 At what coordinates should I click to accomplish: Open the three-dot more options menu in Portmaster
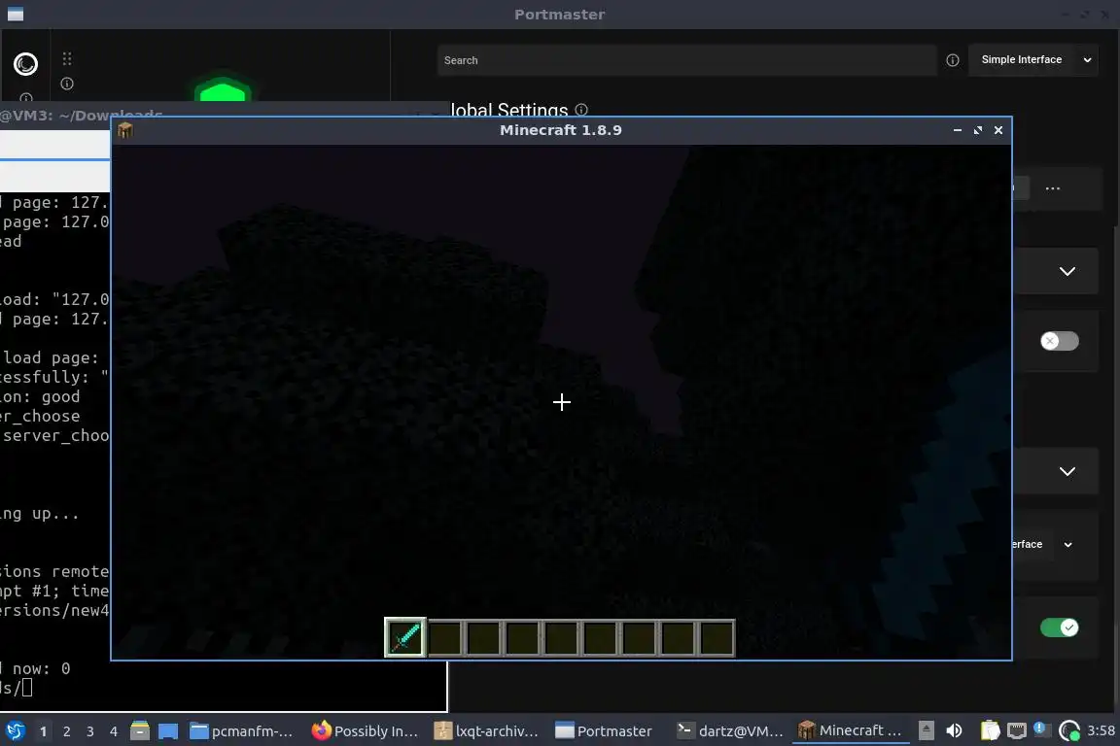click(x=1052, y=189)
